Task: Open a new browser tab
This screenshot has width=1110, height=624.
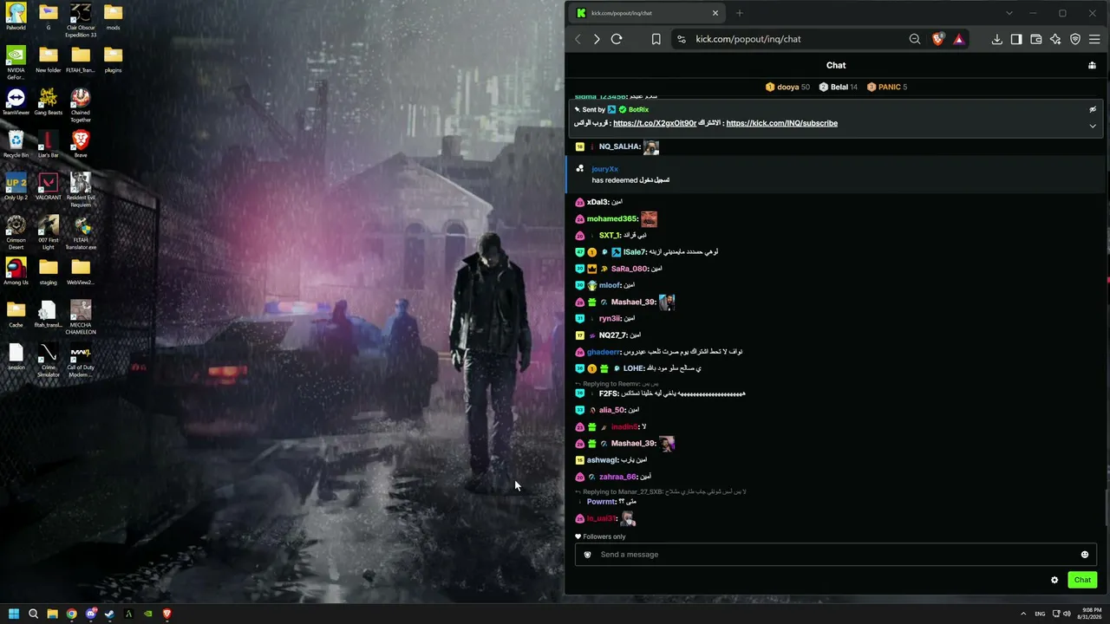Action: (739, 13)
